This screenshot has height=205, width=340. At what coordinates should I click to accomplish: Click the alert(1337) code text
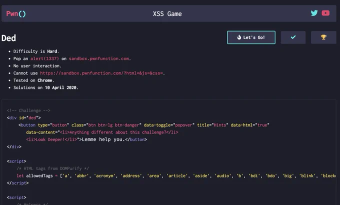[44, 58]
